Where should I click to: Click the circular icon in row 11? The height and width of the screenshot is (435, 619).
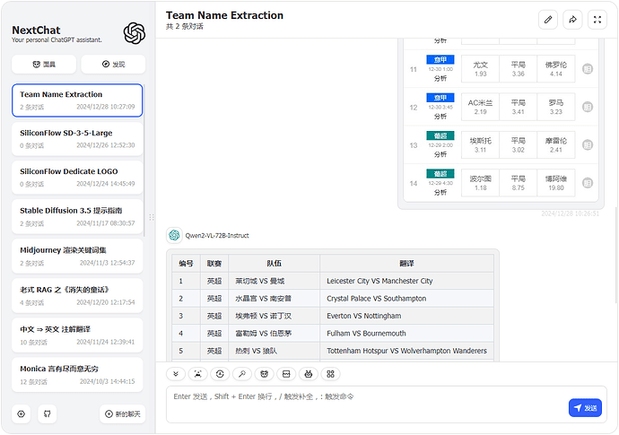[588, 69]
